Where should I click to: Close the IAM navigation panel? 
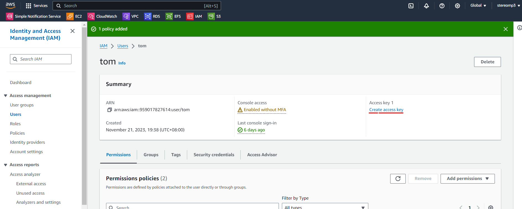point(73,31)
